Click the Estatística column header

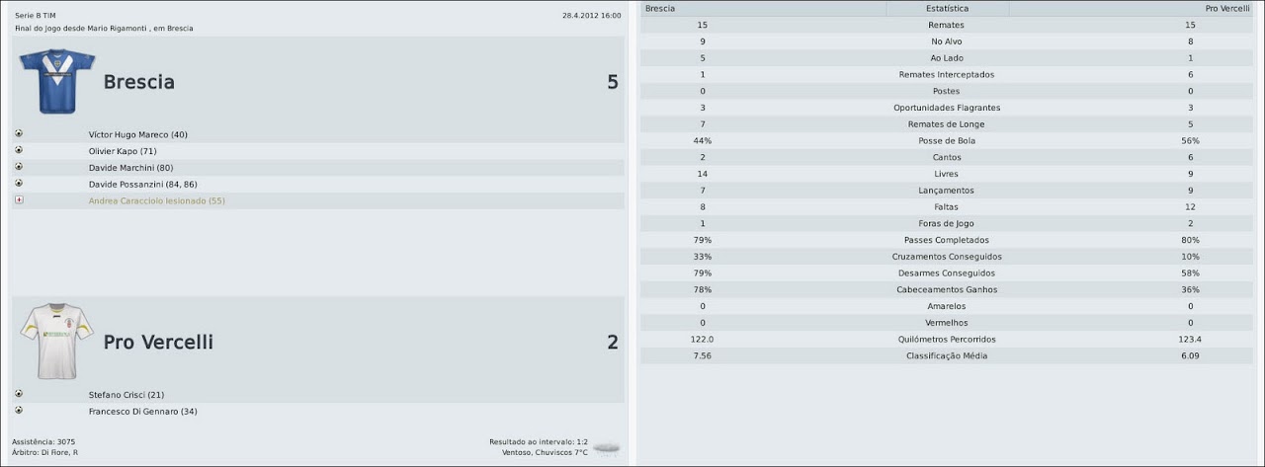point(947,8)
